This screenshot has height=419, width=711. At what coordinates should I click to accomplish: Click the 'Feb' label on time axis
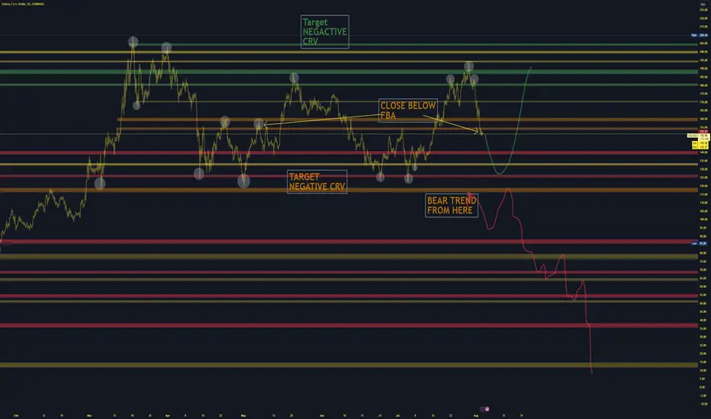click(x=16, y=415)
